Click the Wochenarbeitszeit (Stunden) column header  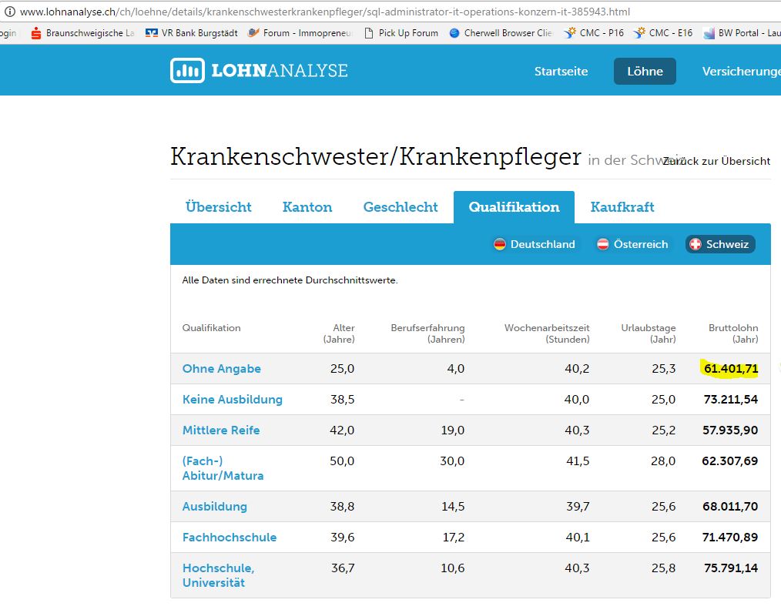pos(547,333)
